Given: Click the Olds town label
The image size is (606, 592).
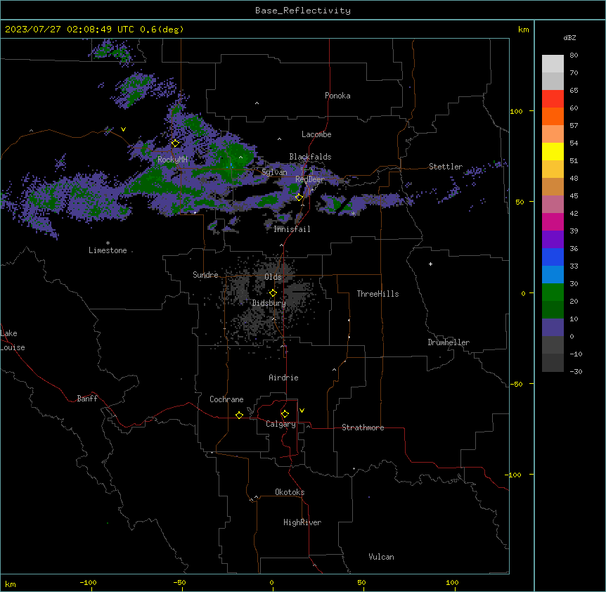Looking at the screenshot, I should point(273,277).
